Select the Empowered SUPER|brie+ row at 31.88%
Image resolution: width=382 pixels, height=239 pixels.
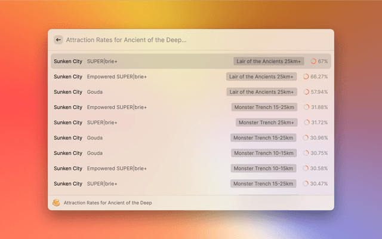(149, 108)
